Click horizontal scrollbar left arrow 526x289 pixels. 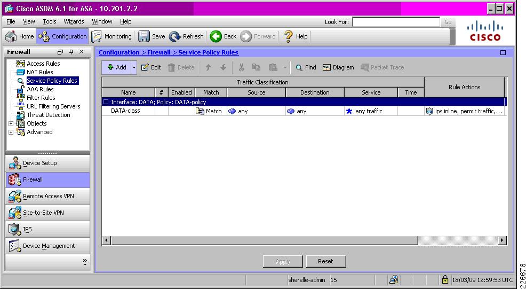click(106, 240)
